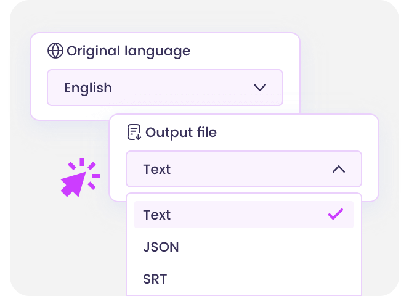Click the purple checkmark next to Text
This screenshot has width=409, height=296.
(336, 215)
